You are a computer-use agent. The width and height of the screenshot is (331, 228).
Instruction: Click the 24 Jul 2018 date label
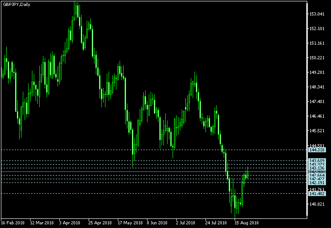(x=216, y=223)
